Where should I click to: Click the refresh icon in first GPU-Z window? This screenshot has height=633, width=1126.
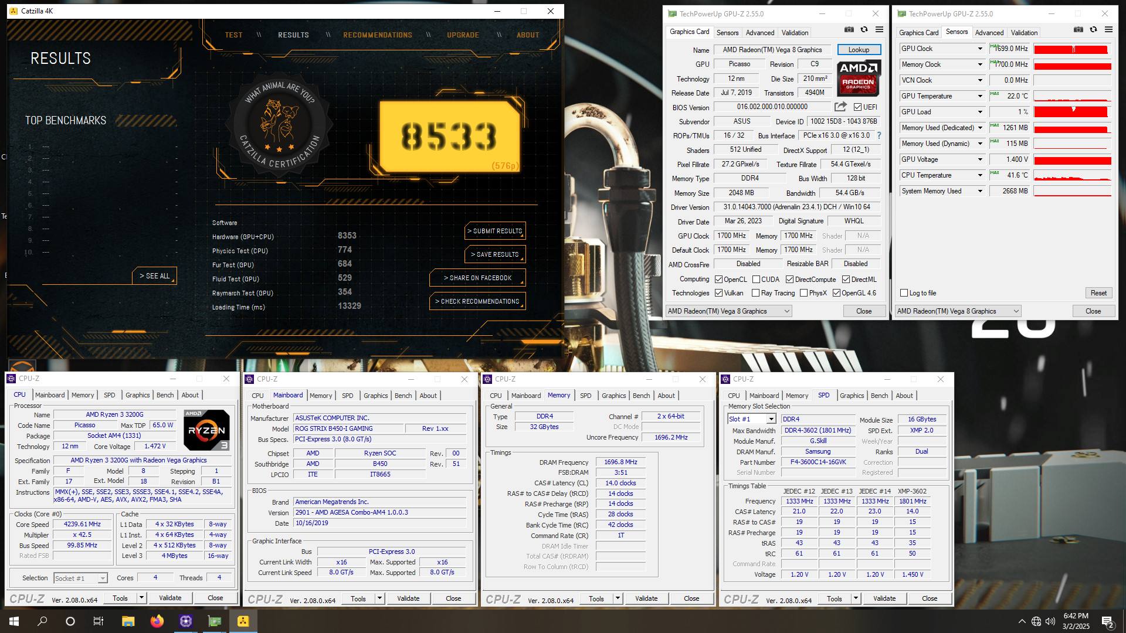coord(864,29)
